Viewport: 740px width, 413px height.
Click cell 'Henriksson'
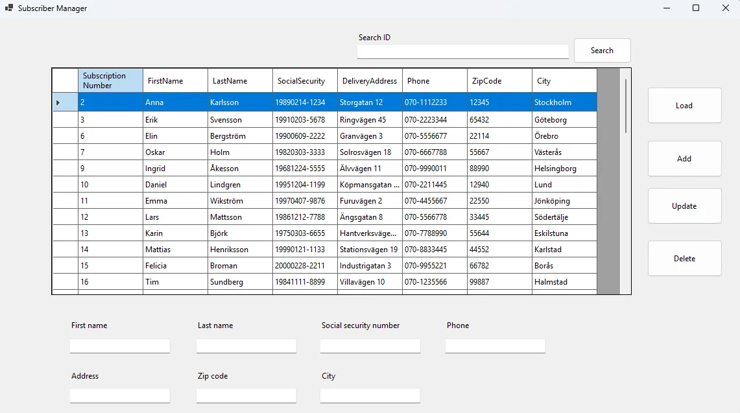[240, 249]
